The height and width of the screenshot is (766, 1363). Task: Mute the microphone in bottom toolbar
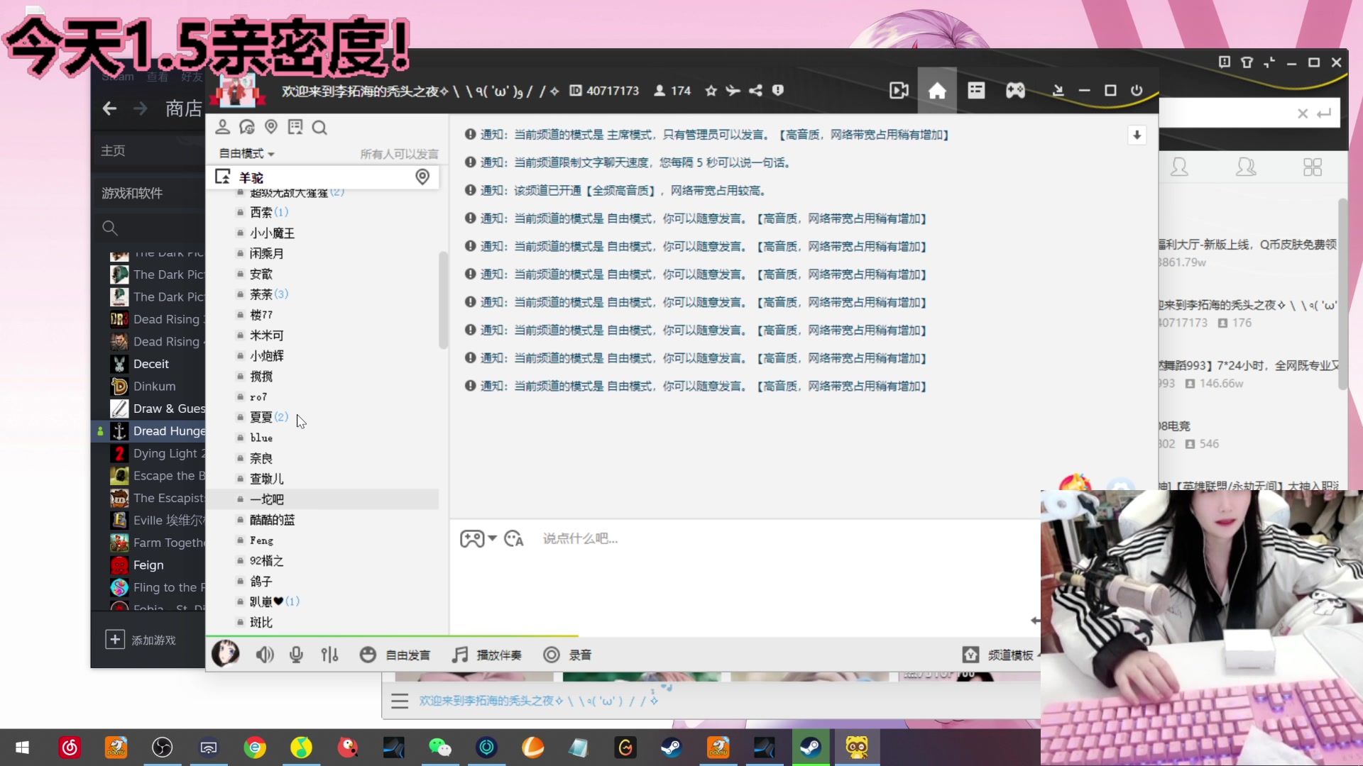coord(296,654)
